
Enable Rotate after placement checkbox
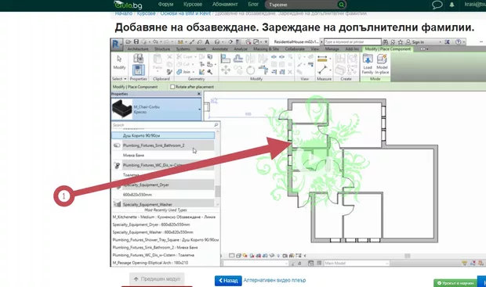point(172,87)
